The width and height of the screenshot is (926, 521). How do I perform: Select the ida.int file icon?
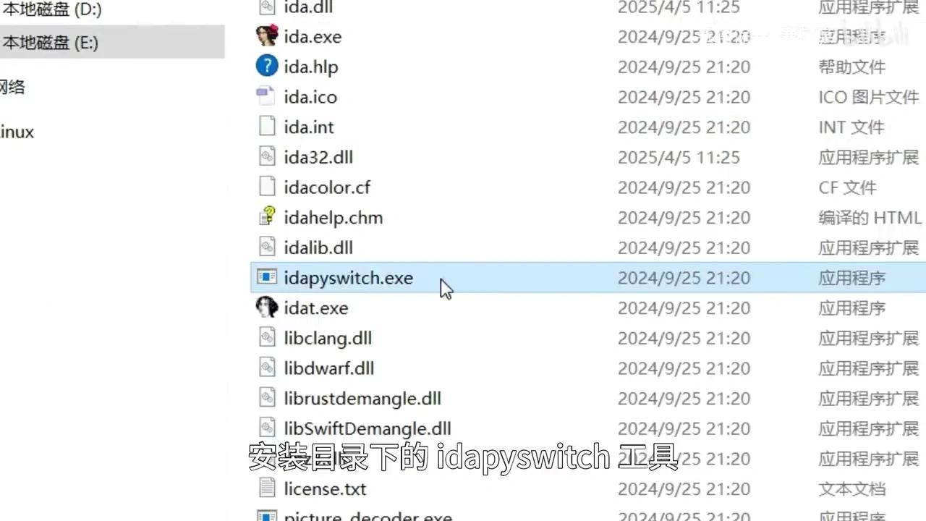267,127
